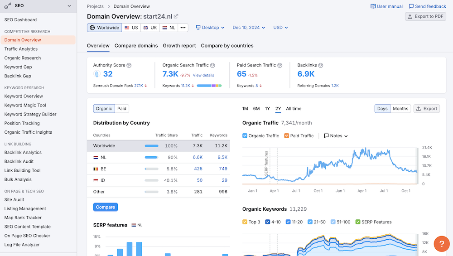
Task: Click the Send feedback chat icon
Action: [411, 6]
